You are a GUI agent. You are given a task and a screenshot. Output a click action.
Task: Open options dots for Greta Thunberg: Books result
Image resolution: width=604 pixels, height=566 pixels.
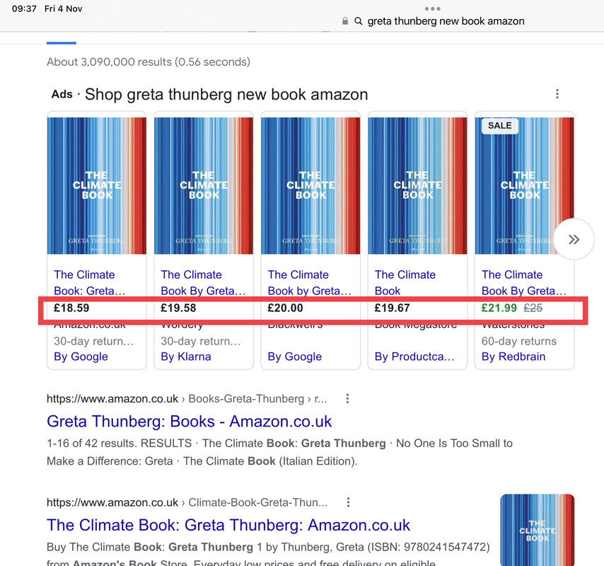pyautogui.click(x=347, y=398)
